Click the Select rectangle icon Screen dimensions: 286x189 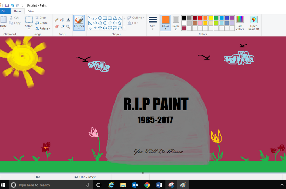click(29, 20)
